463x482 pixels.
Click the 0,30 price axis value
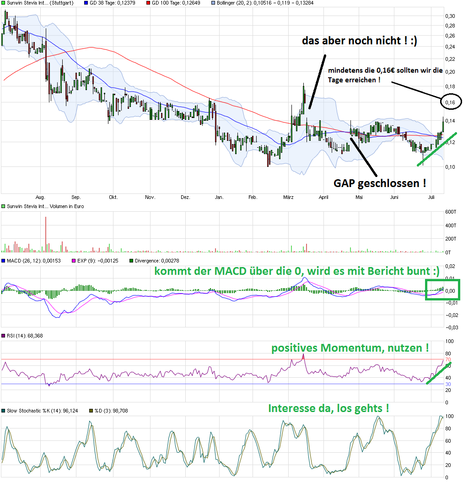pos(450,16)
